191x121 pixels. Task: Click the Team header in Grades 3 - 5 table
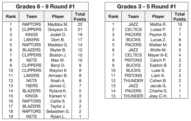coord(133,16)
